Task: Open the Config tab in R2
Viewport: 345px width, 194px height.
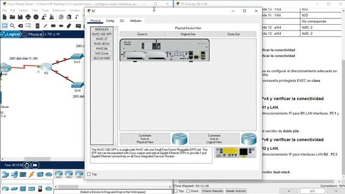Action: tap(110, 20)
